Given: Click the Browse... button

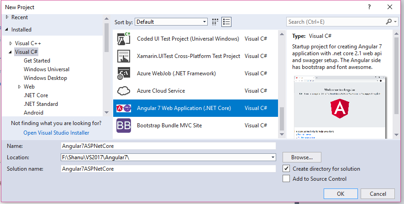Looking at the screenshot, I should click(x=302, y=157).
